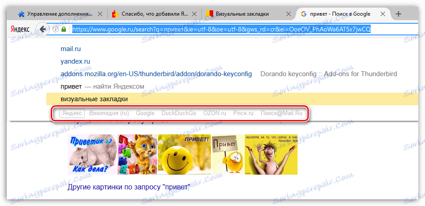Search with Google engine
Image resolution: width=425 pixels, height=206 pixels.
point(145,113)
